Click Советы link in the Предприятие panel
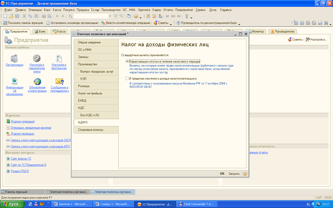Viewport: 333px width, 208px height. click(295, 40)
